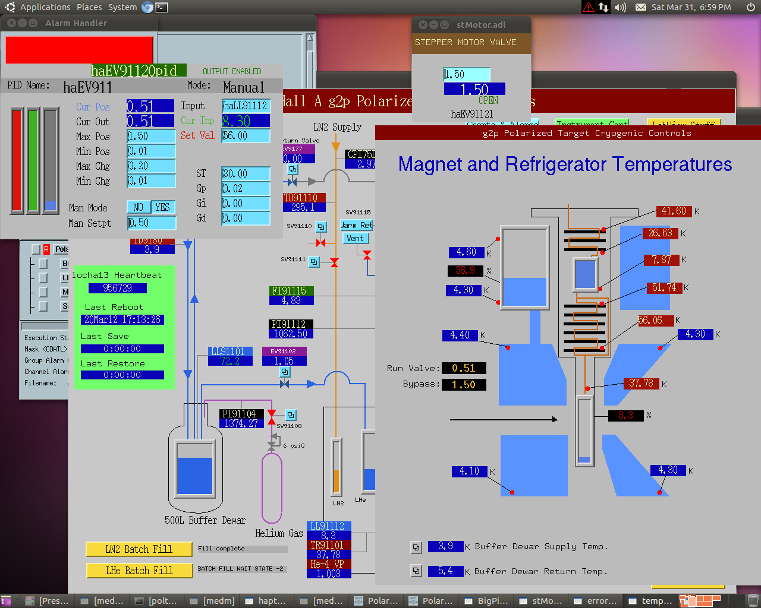Screen dimensions: 761x608
Task: Open the volume indicator
Action: 621,7
